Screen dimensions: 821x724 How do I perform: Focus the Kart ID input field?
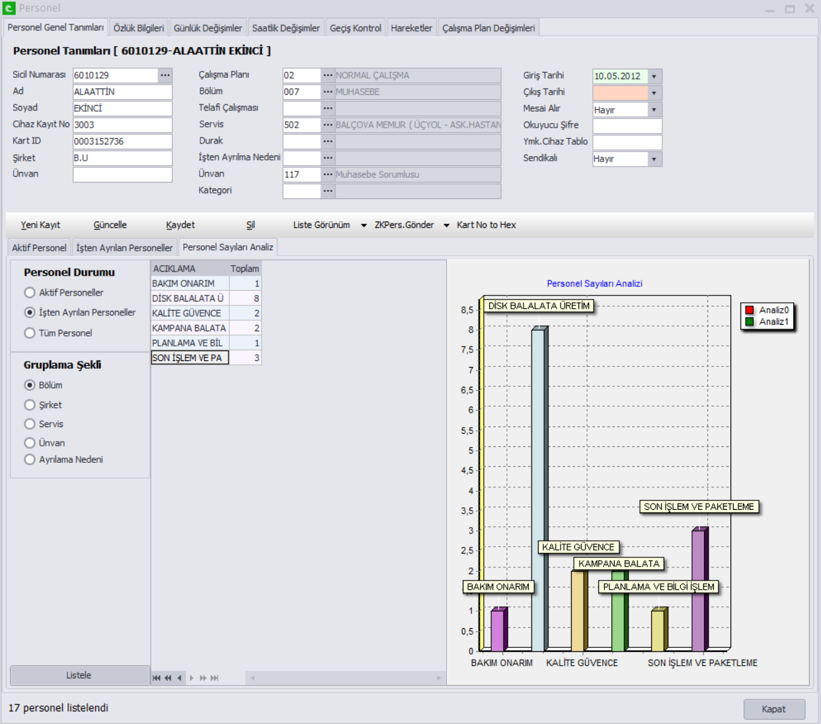[122, 141]
